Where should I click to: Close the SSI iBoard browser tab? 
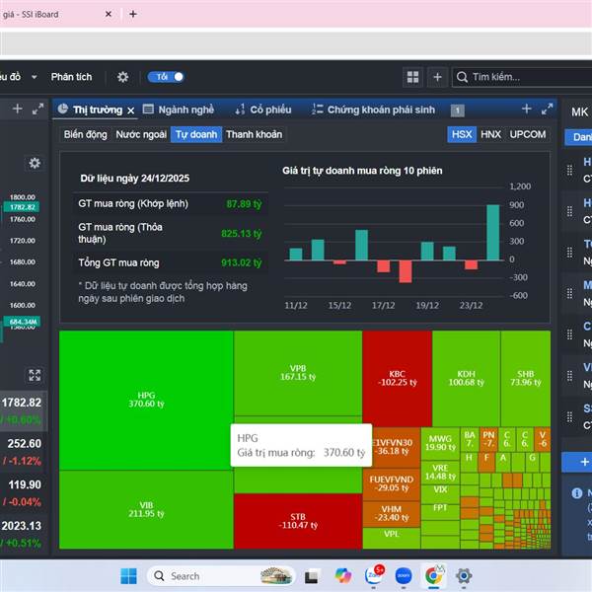coord(109,14)
